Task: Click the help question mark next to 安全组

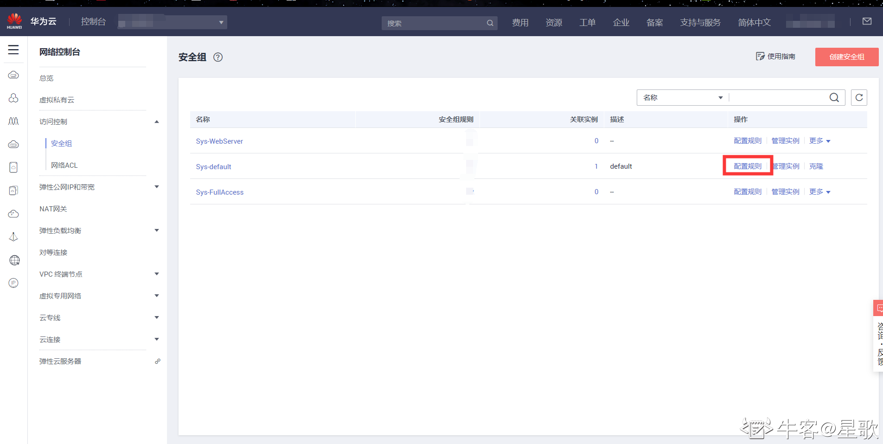Action: click(x=218, y=57)
